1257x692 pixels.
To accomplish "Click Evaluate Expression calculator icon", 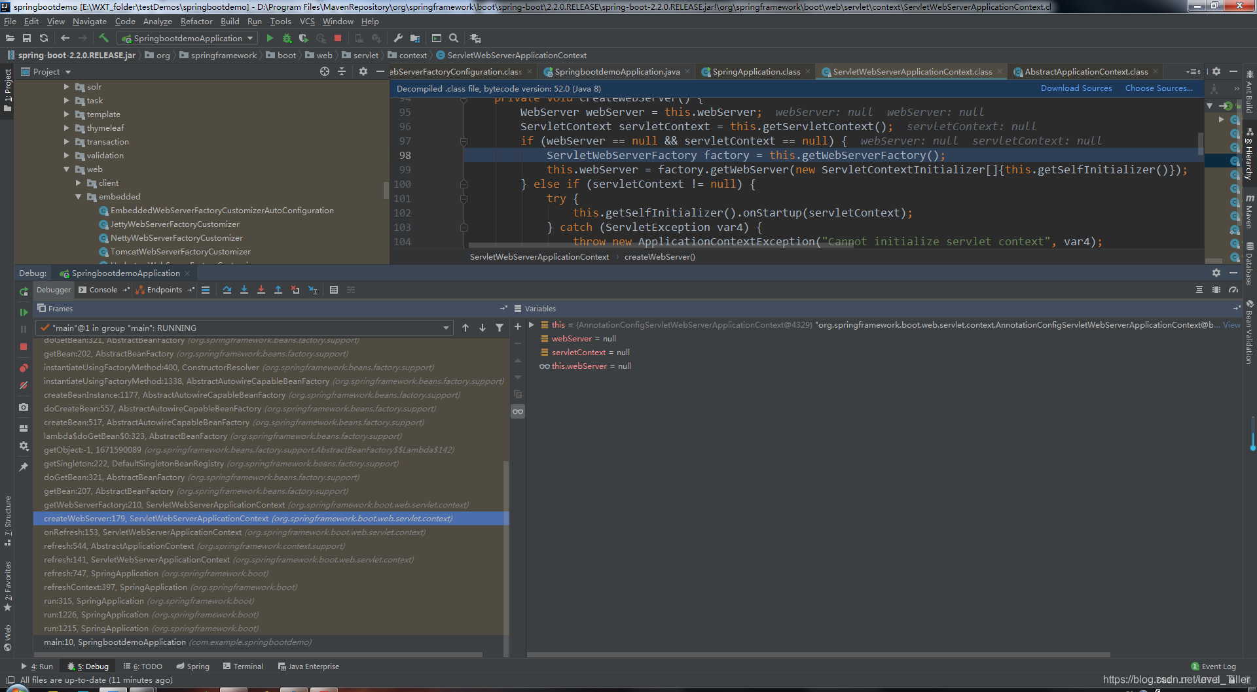I will pyautogui.click(x=334, y=290).
